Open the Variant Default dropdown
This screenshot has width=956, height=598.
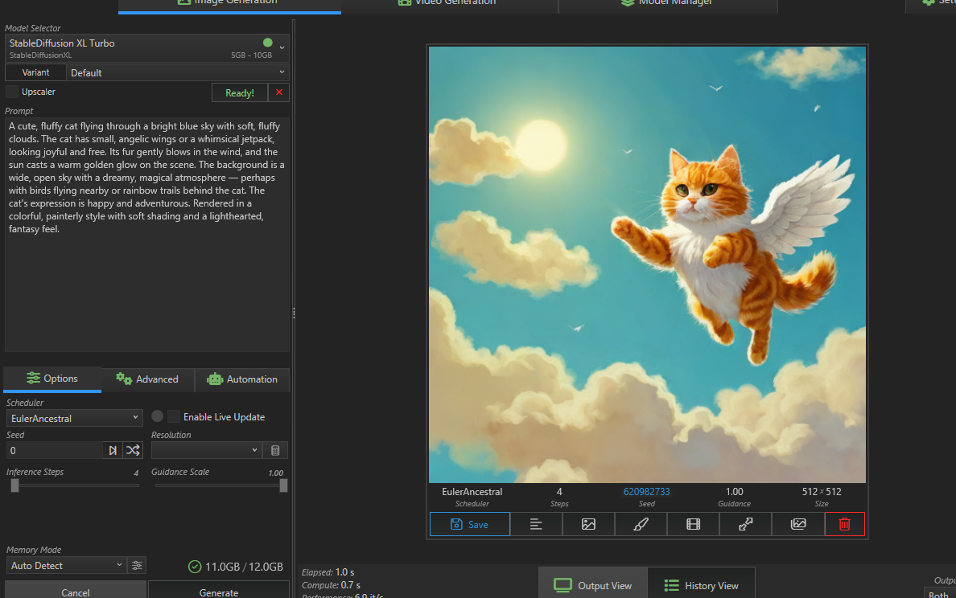click(x=177, y=72)
